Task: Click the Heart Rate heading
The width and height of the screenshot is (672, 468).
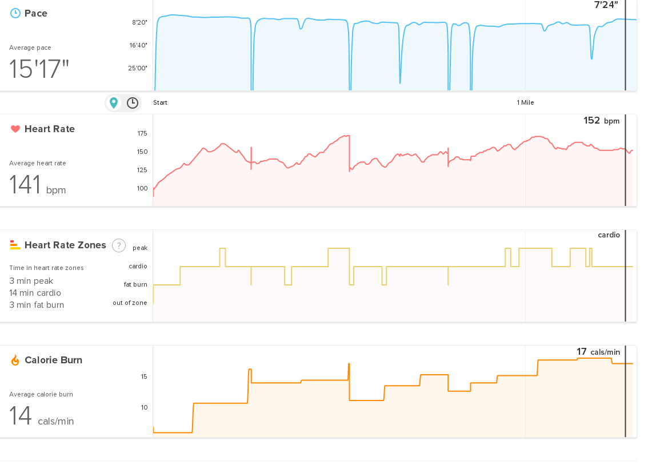Action: (x=49, y=129)
